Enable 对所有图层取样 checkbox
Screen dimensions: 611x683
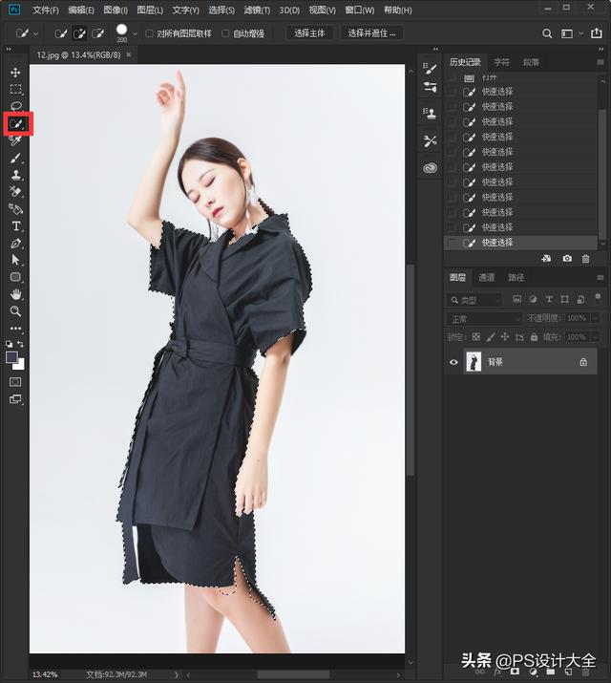(149, 33)
